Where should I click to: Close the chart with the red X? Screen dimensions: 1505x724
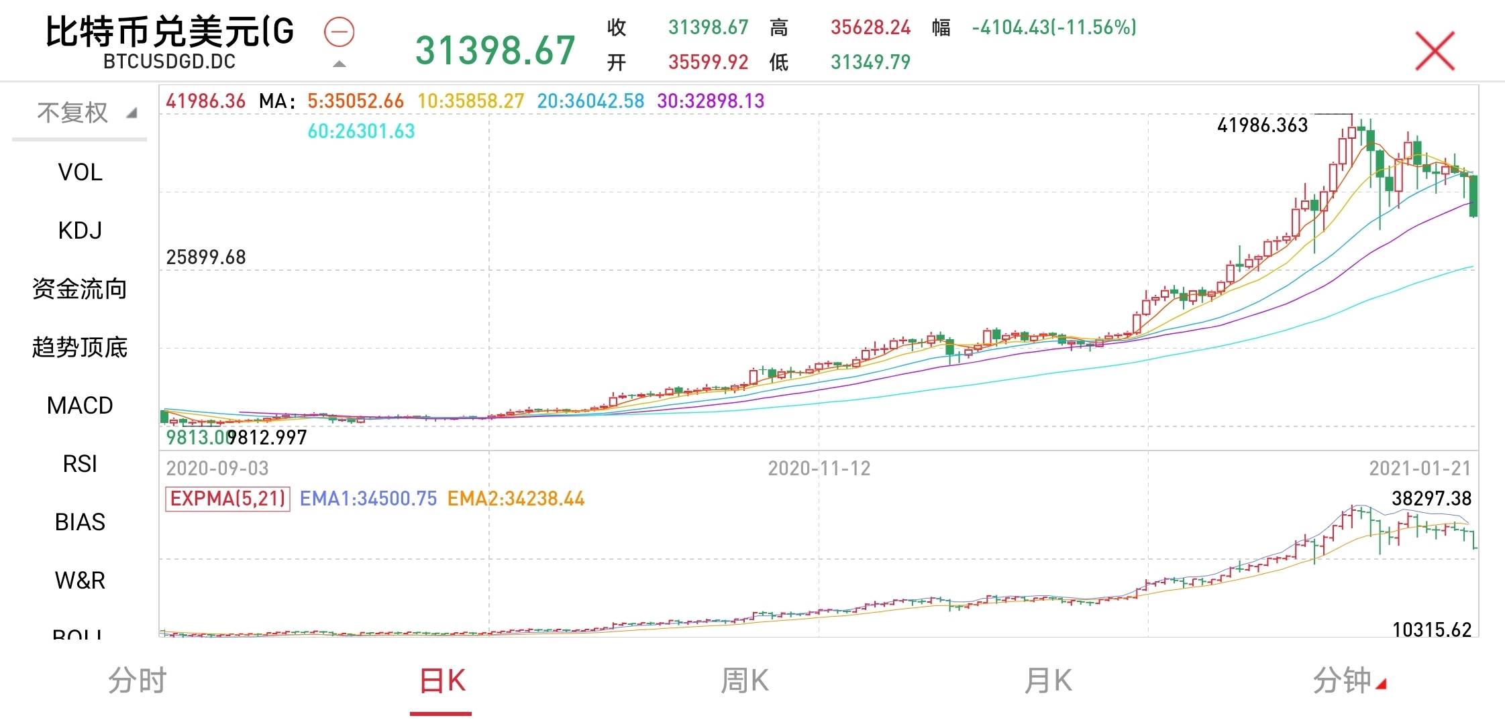click(x=1433, y=50)
